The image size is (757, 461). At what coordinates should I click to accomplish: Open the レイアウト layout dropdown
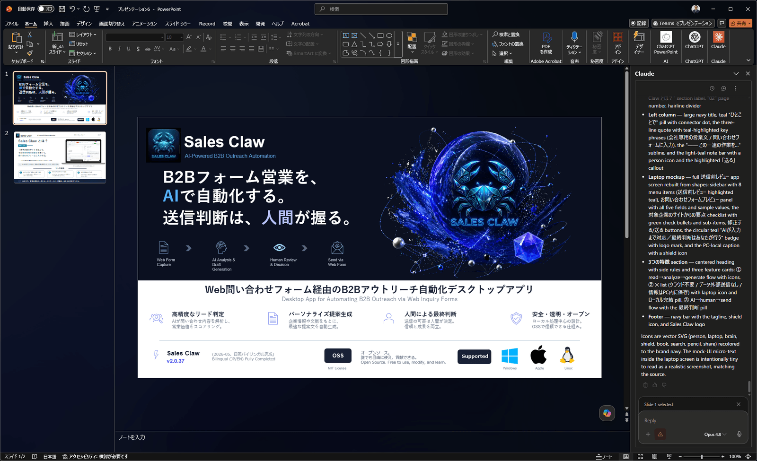(x=83, y=35)
